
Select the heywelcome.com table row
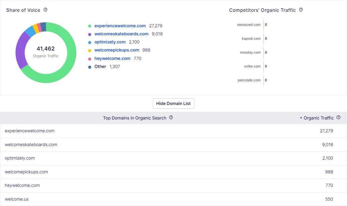click(x=174, y=185)
